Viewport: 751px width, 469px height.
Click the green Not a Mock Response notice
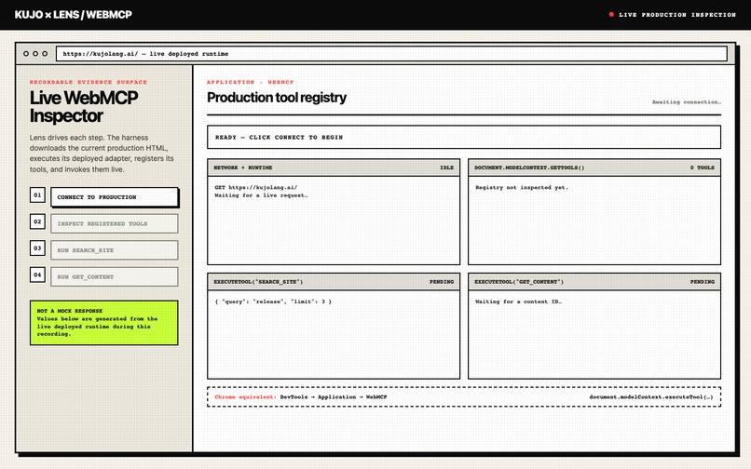click(x=104, y=323)
